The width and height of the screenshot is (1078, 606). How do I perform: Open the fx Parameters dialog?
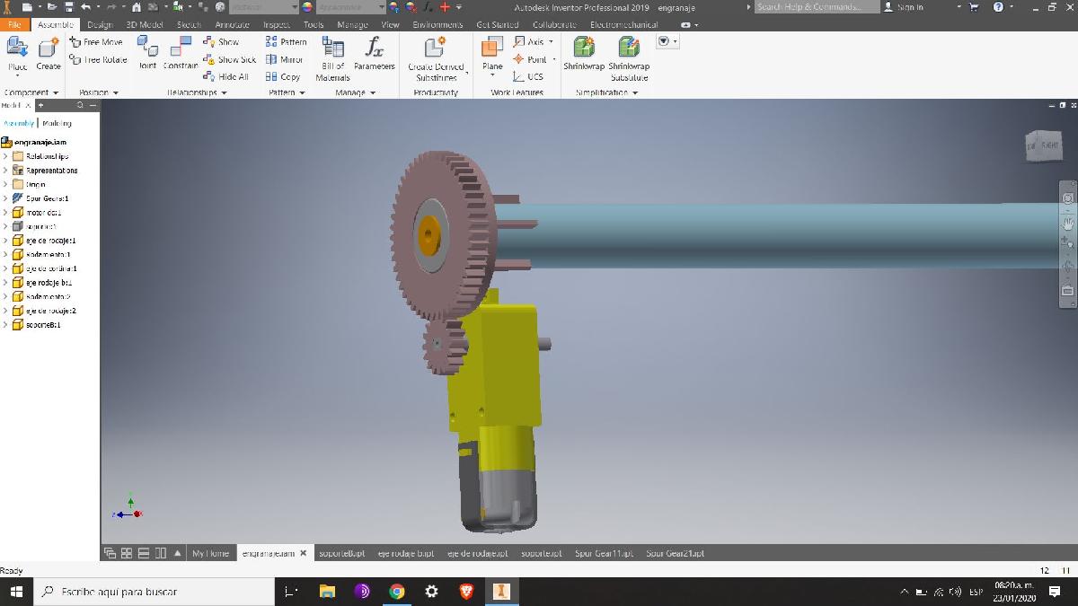375,53
